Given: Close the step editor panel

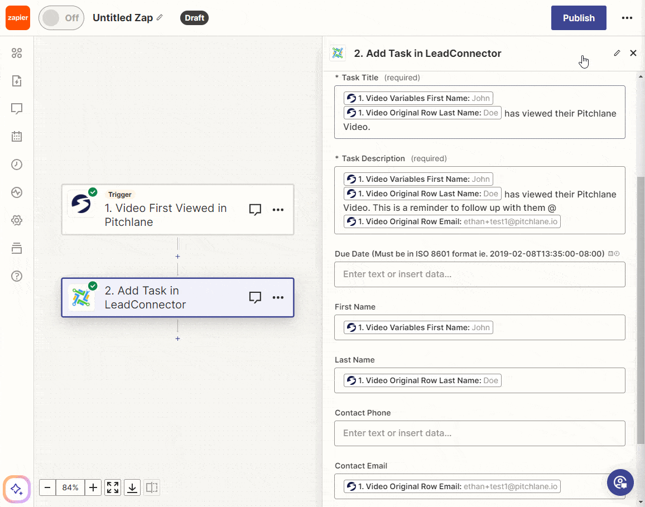Looking at the screenshot, I should click(633, 53).
